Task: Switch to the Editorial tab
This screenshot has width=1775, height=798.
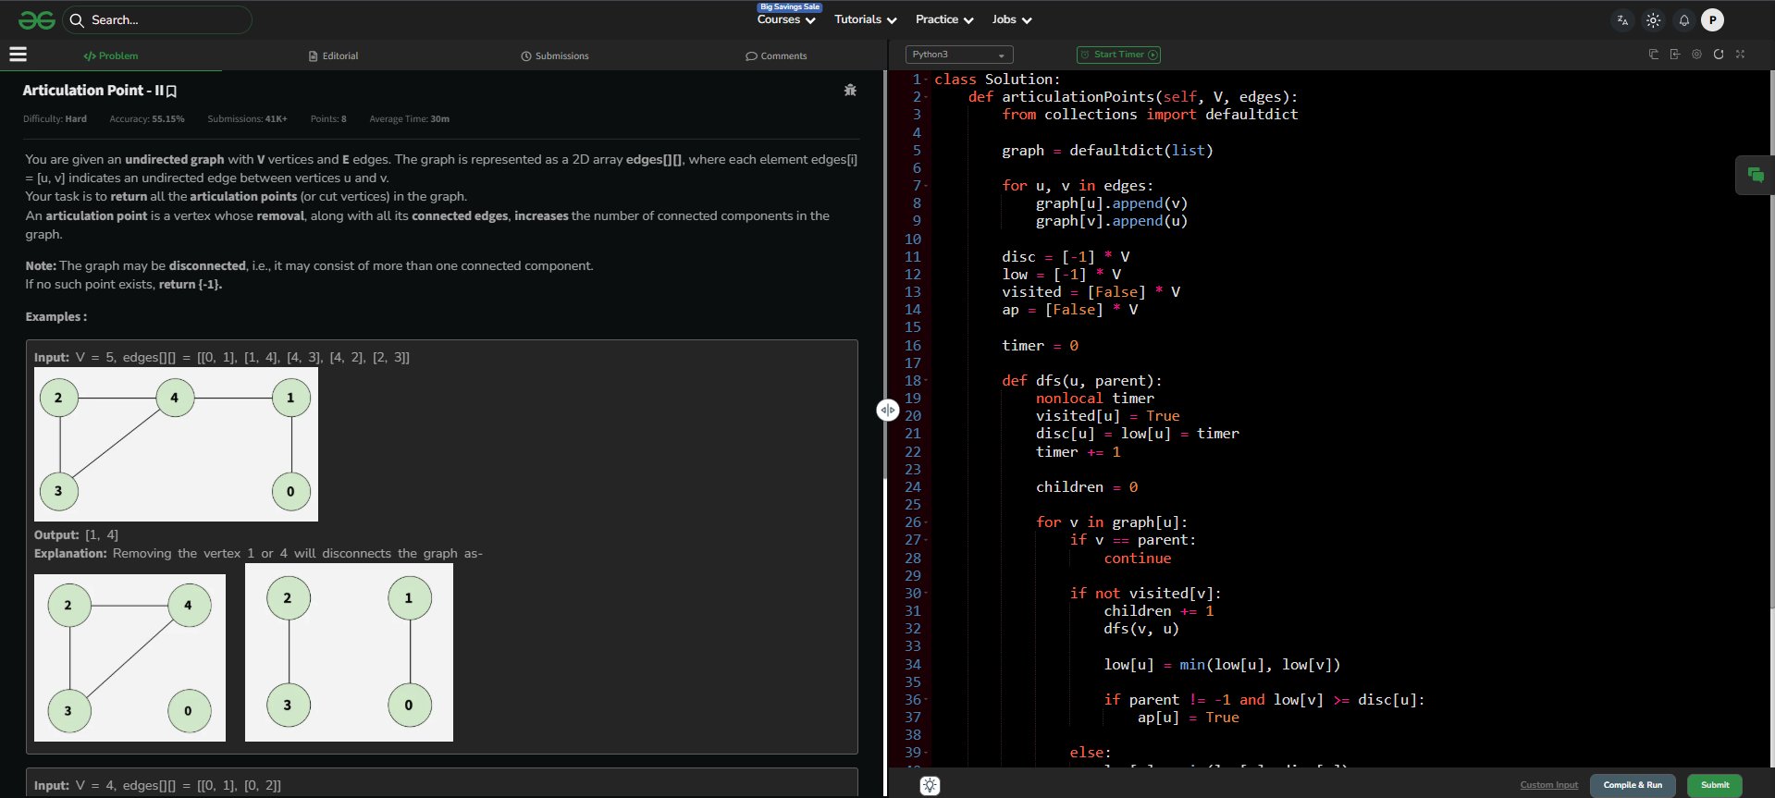Action: (x=333, y=55)
